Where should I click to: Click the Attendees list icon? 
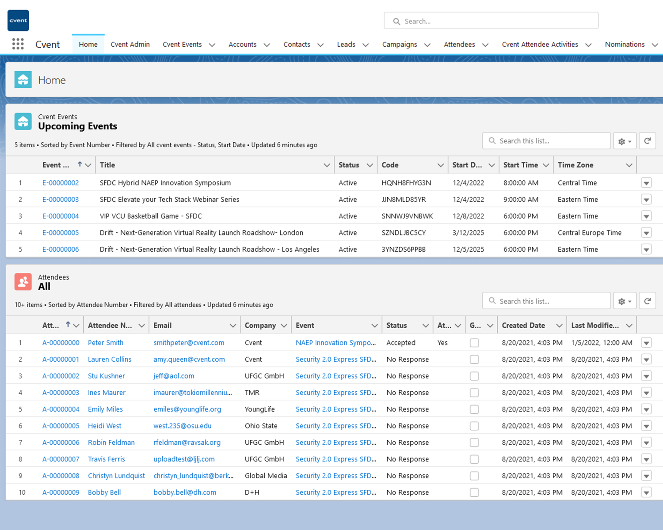pyautogui.click(x=23, y=282)
